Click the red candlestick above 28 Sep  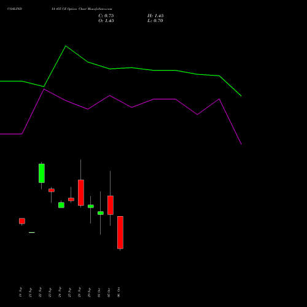click(x=81, y=193)
